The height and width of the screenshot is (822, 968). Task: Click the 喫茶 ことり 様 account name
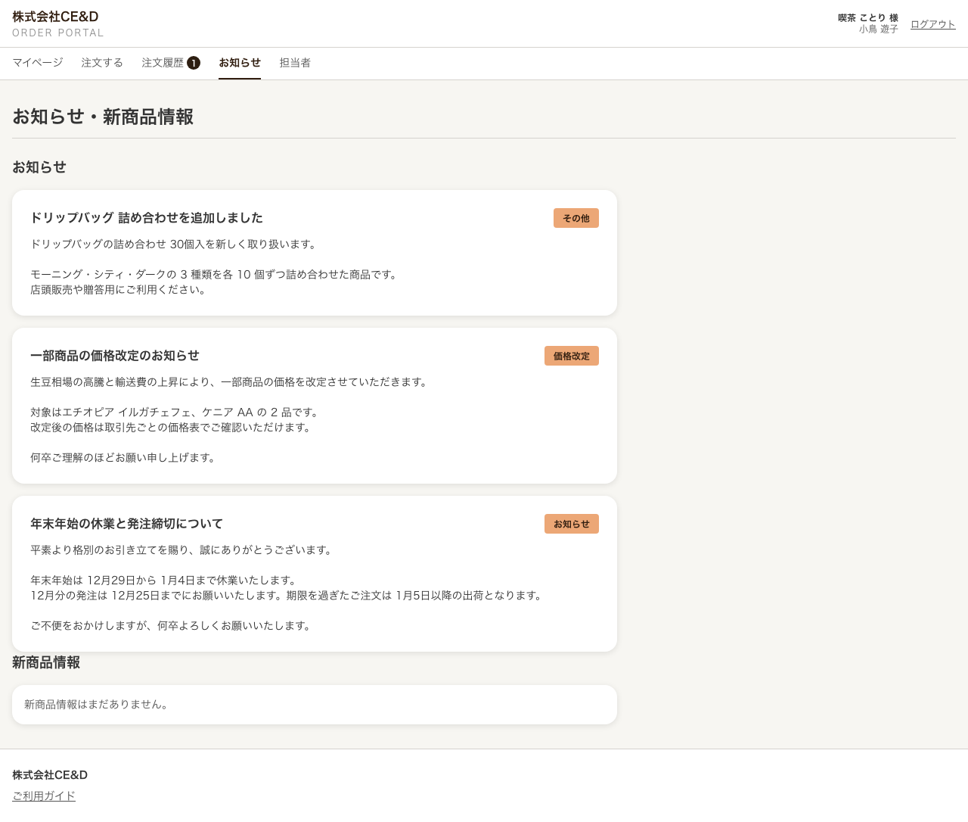tap(868, 17)
